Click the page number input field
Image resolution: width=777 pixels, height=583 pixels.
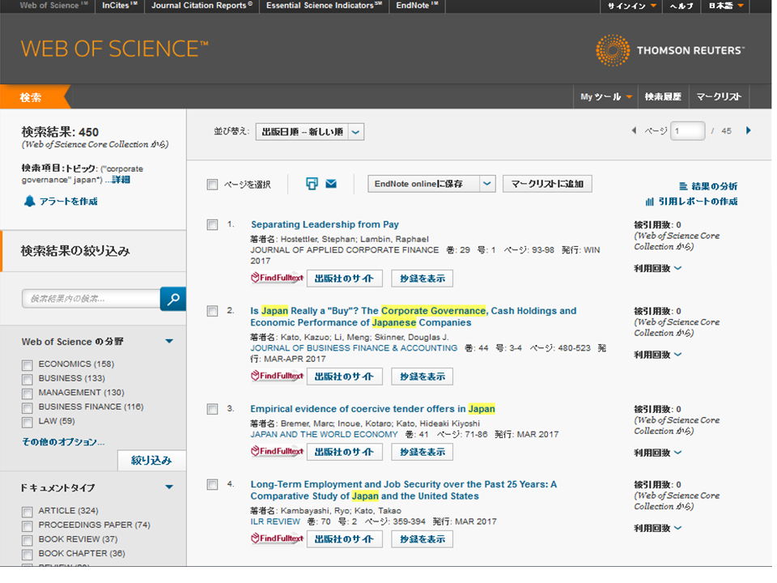(x=687, y=131)
